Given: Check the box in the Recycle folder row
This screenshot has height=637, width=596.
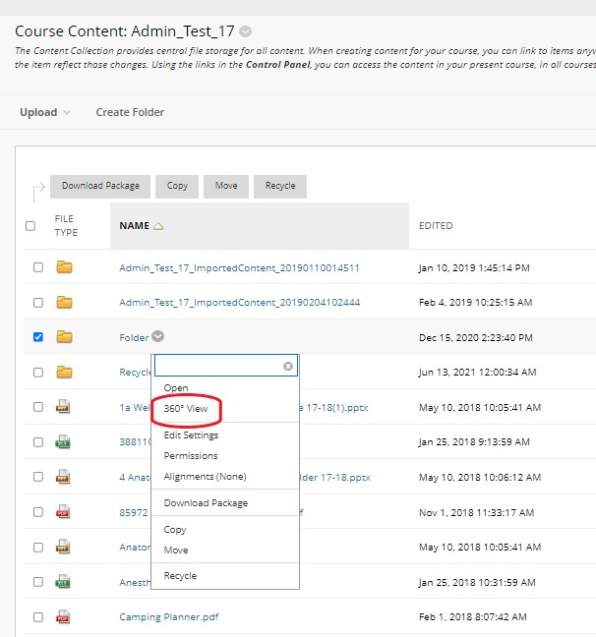Looking at the screenshot, I should (x=37, y=373).
